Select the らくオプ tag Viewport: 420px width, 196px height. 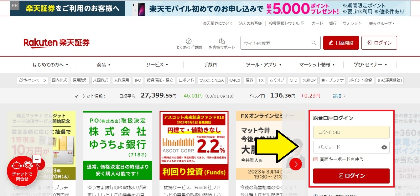click(x=277, y=80)
